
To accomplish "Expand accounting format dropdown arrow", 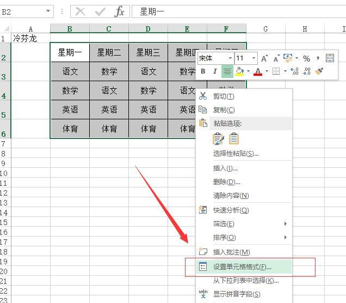I will click(x=296, y=58).
